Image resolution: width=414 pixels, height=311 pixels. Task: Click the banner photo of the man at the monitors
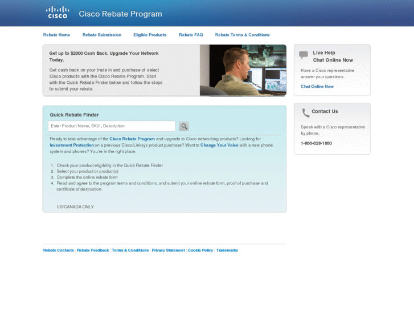point(243,70)
